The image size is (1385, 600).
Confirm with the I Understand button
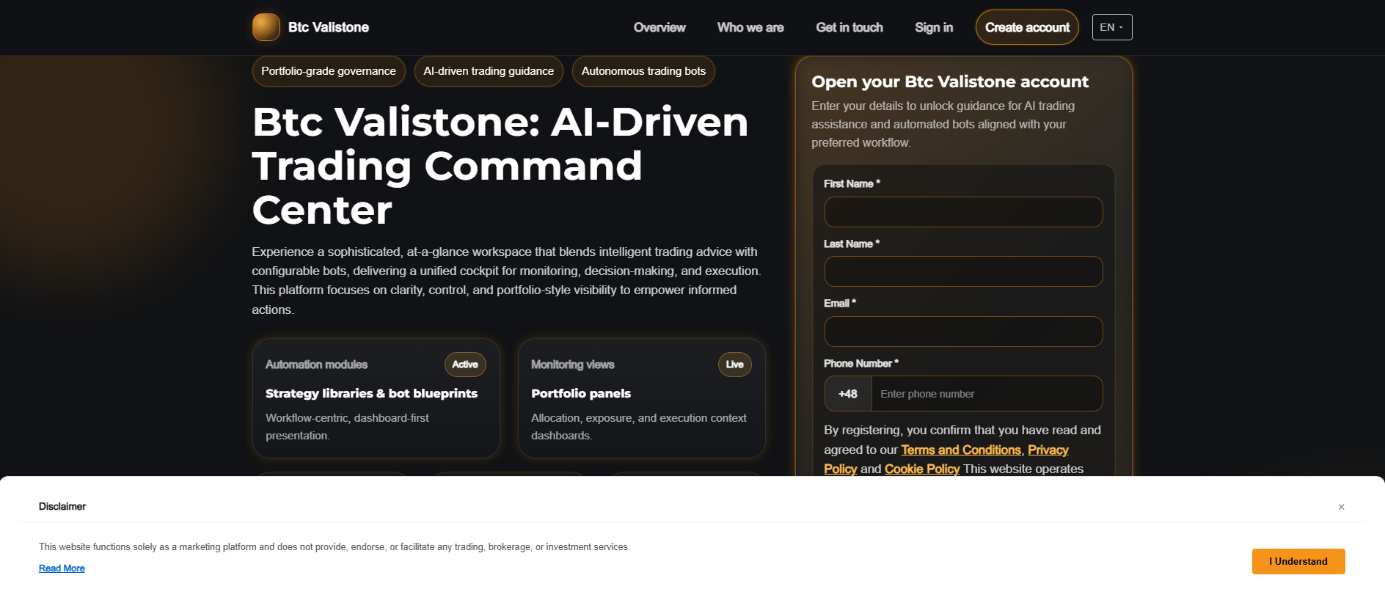(1298, 561)
